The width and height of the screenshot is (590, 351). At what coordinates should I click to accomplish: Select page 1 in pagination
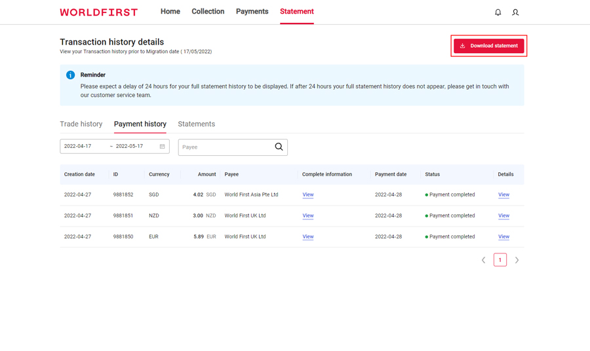coord(500,260)
